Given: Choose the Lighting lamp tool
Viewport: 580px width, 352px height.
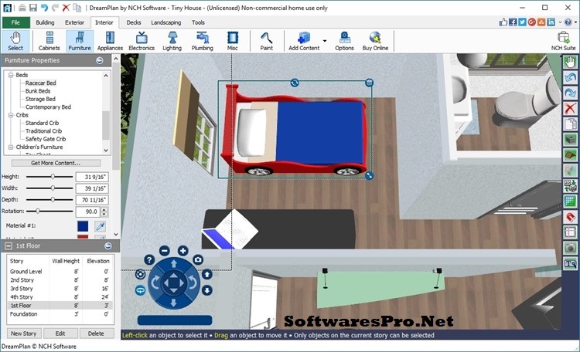Looking at the screenshot, I should pyautogui.click(x=172, y=40).
